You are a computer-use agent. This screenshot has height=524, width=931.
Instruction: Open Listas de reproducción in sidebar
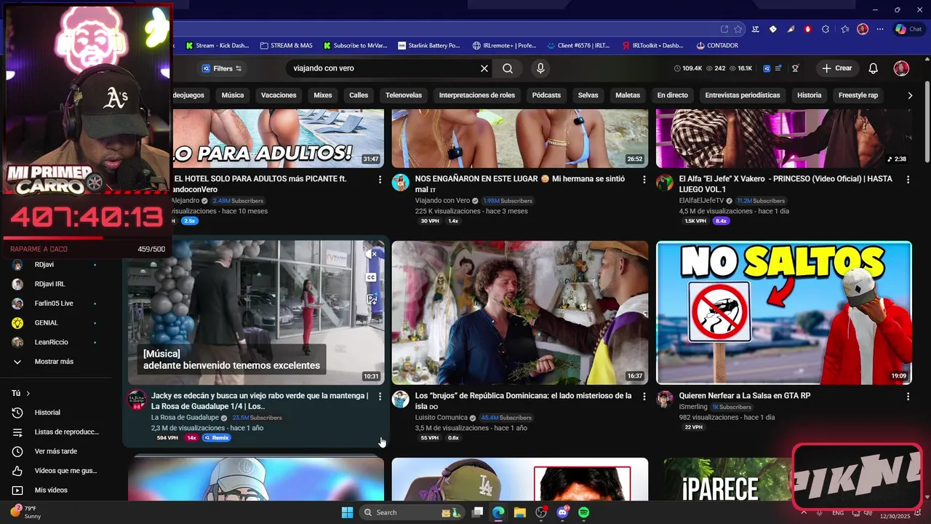click(67, 432)
